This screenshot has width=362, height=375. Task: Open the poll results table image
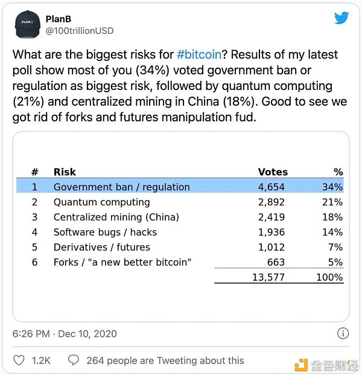coord(181,226)
